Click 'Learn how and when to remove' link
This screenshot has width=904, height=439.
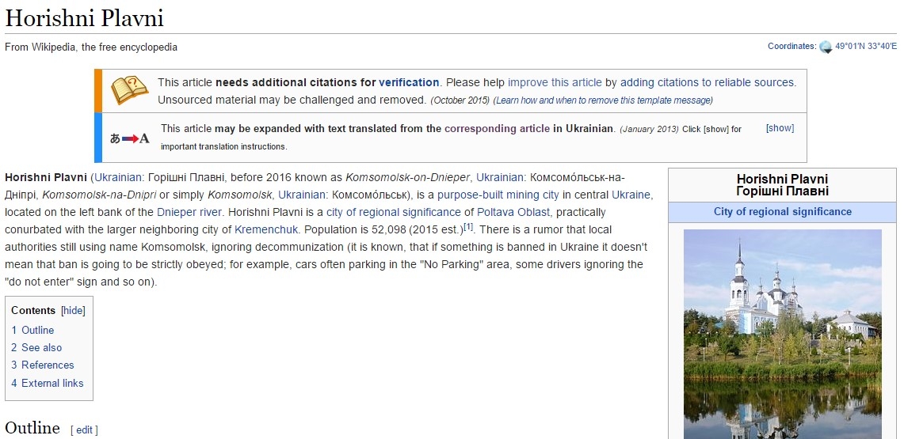pyautogui.click(x=602, y=100)
